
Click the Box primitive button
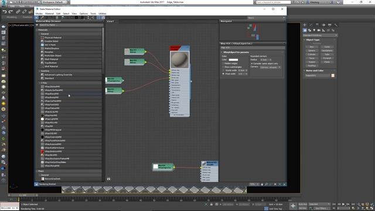pyautogui.click(x=312, y=47)
